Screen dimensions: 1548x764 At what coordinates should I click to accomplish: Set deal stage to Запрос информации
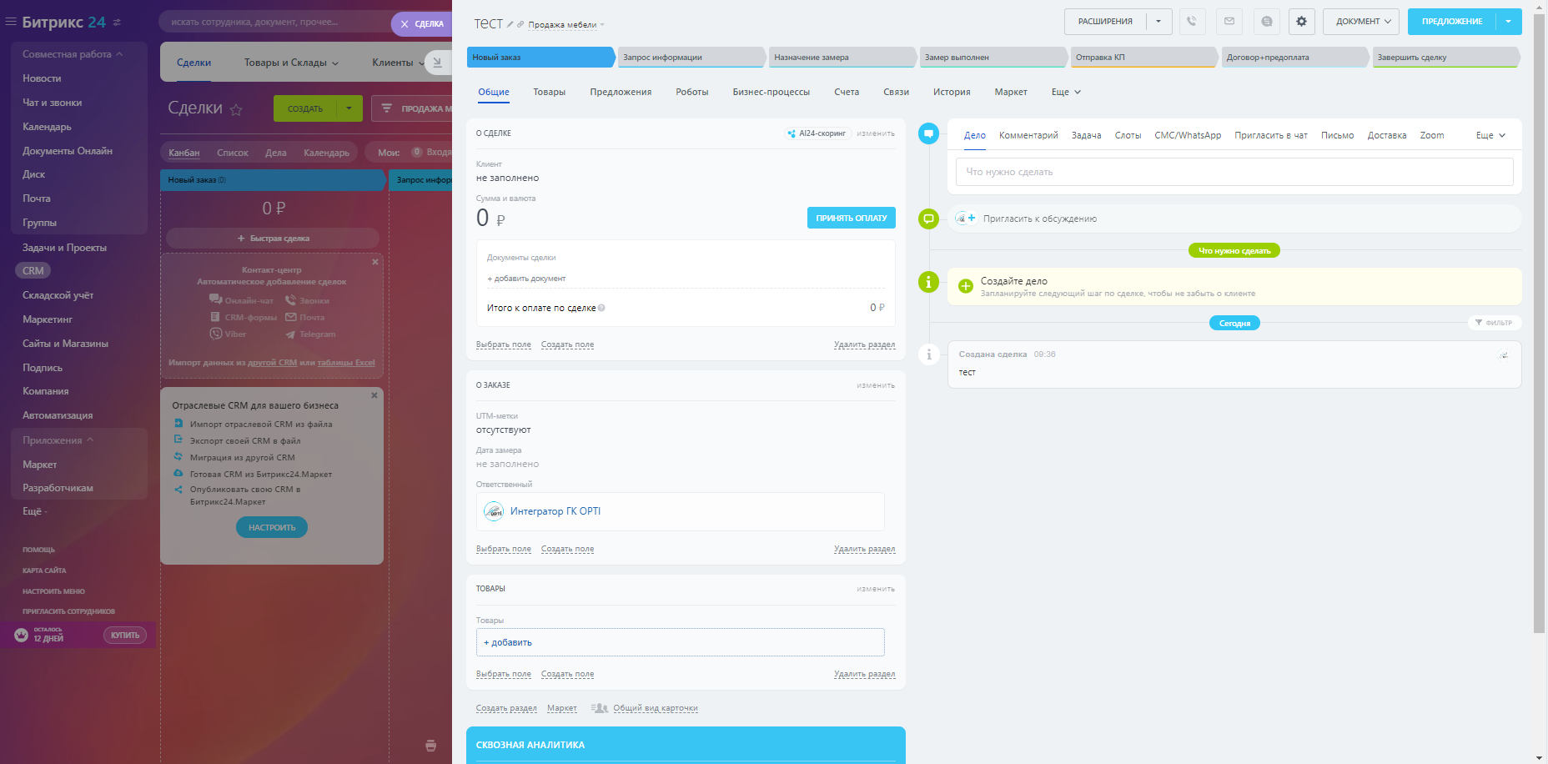(x=691, y=58)
